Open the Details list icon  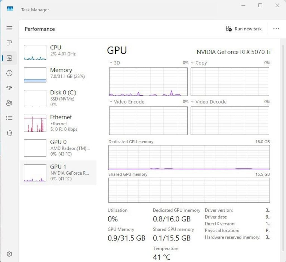tap(9, 118)
